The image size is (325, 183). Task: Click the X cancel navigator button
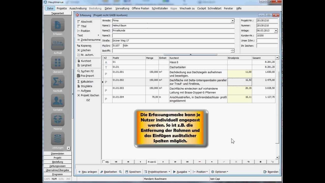[236, 162]
